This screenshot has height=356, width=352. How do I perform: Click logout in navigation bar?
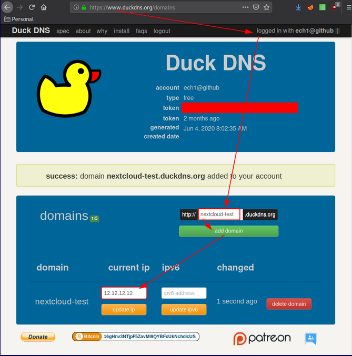point(162,31)
